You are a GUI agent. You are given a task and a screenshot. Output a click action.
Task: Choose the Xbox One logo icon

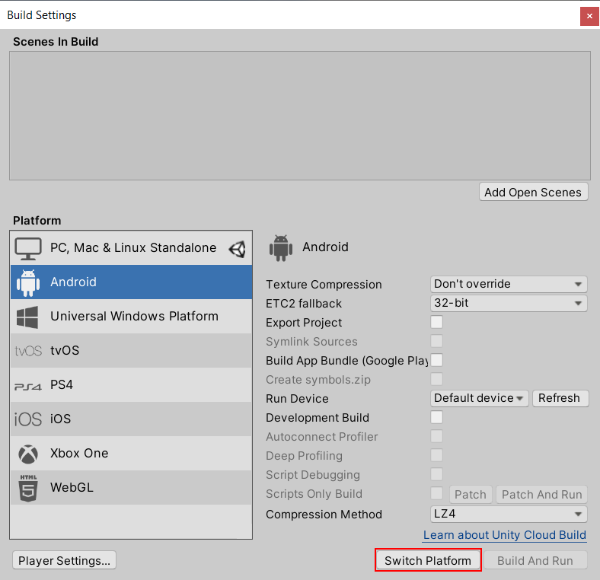(x=28, y=454)
